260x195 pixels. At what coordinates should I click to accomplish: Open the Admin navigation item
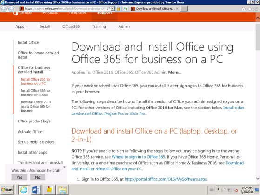tap(124, 27)
